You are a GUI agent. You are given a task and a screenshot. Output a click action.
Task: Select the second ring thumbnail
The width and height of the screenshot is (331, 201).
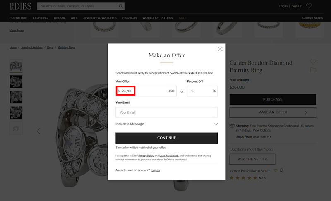coord(16,81)
